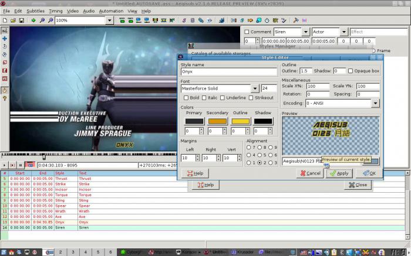Viewport: 411px width, 256px height.
Task: Open the Video menu
Action: (73, 11)
